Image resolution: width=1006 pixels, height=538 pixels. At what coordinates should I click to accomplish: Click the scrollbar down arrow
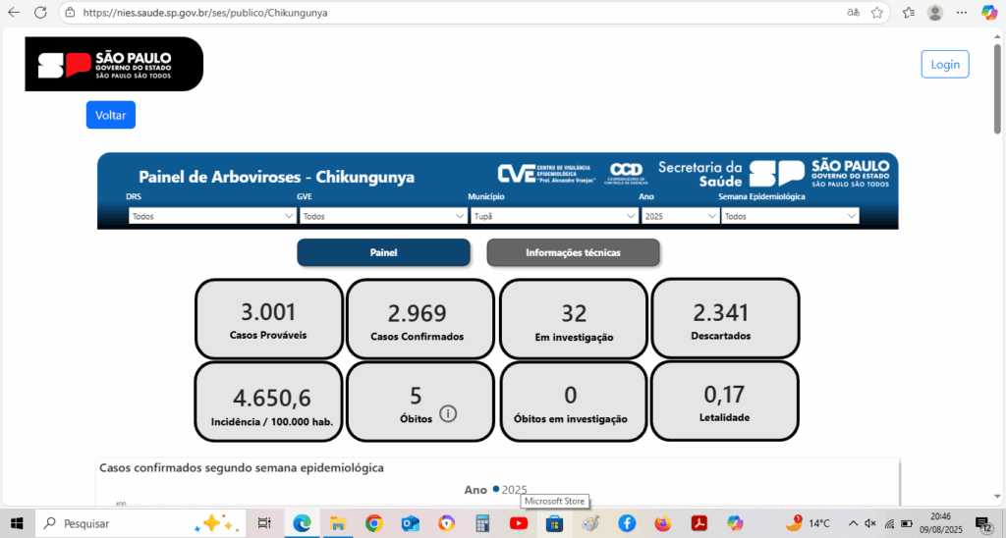[x=997, y=497]
